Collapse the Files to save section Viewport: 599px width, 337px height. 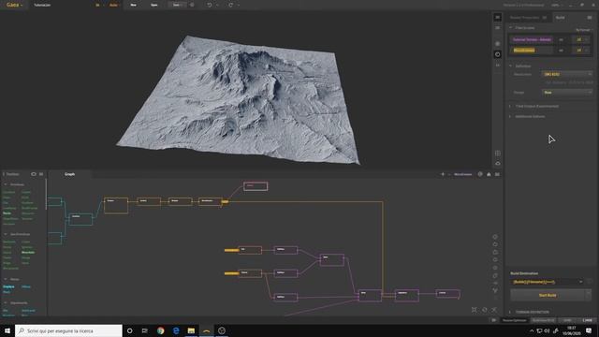(x=511, y=28)
